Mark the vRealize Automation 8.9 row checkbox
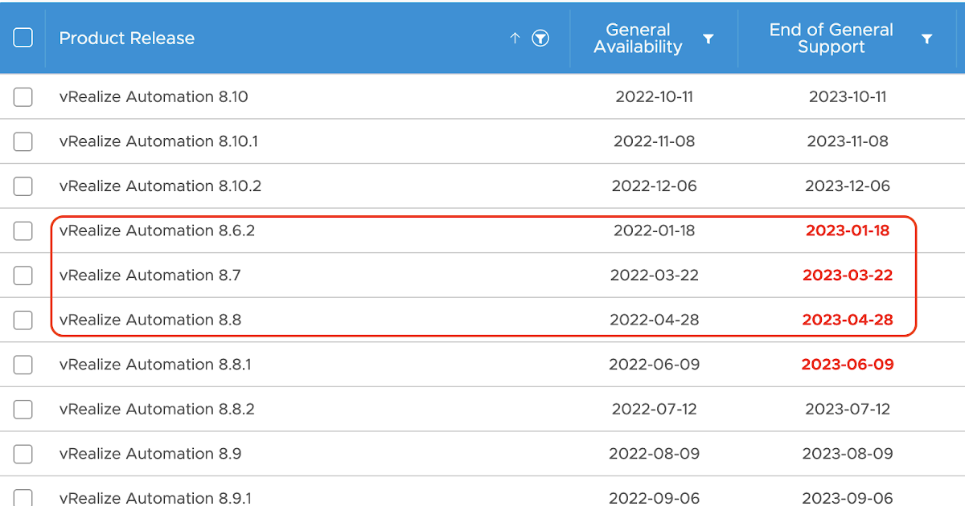The image size is (965, 506). [x=23, y=454]
